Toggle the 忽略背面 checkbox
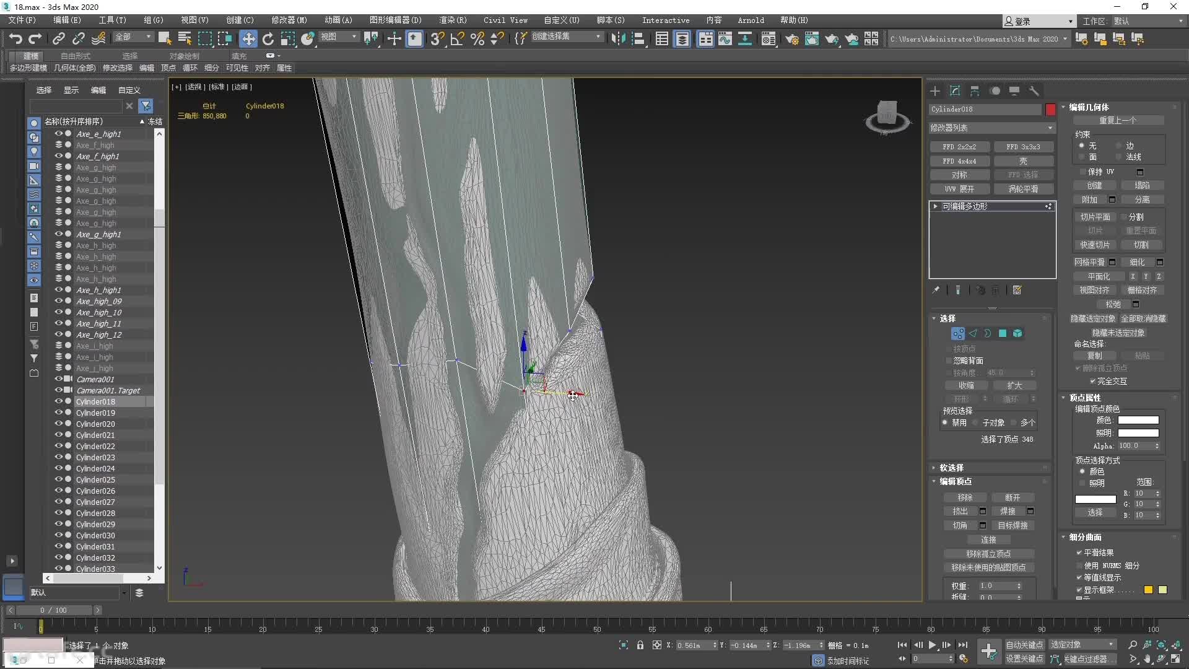This screenshot has width=1189, height=669. (x=948, y=361)
